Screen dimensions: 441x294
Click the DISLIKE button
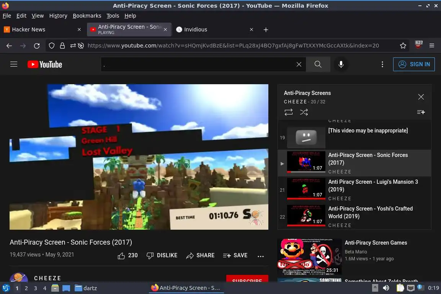pyautogui.click(x=162, y=255)
